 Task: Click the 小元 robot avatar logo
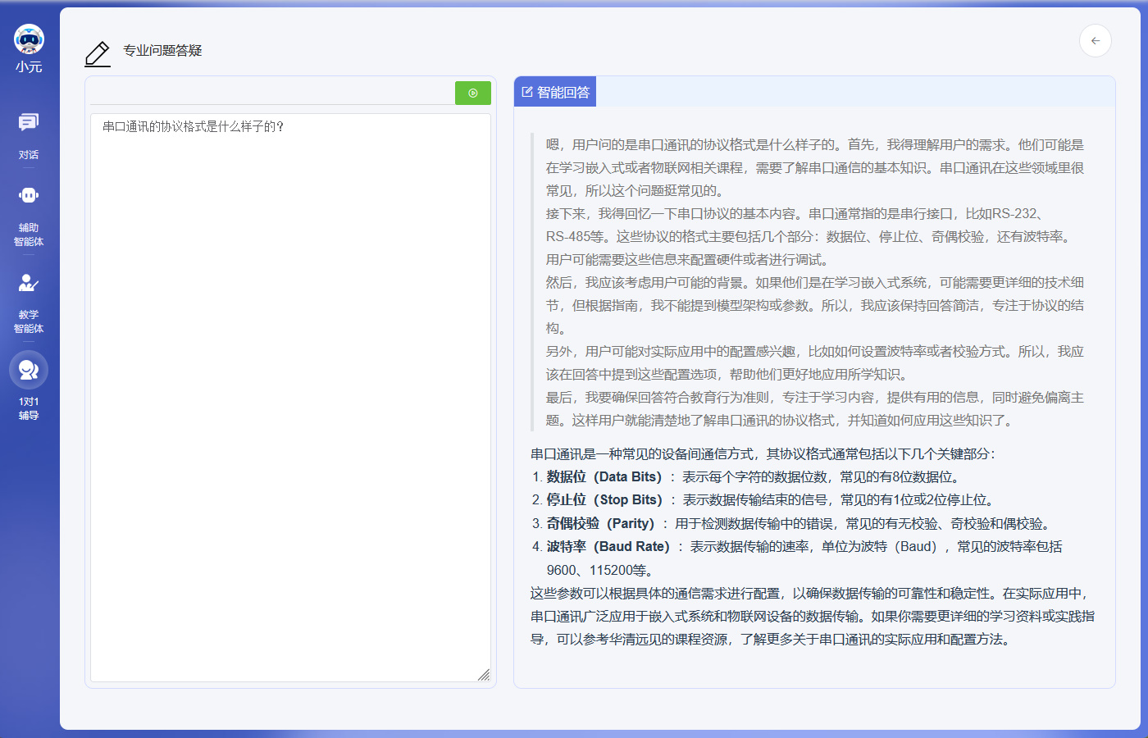pyautogui.click(x=29, y=39)
